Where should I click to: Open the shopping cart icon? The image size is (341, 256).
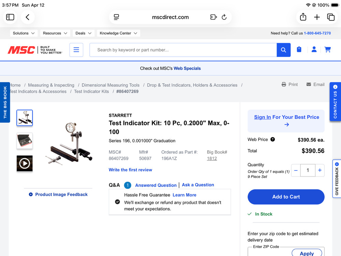point(328,50)
